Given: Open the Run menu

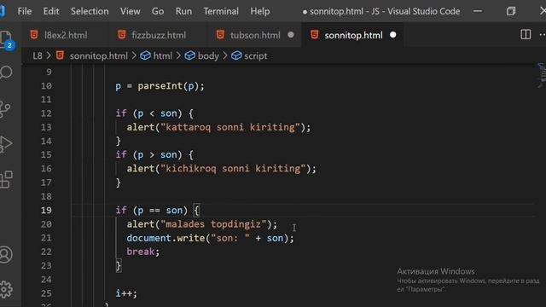Looking at the screenshot, I should 183,11.
